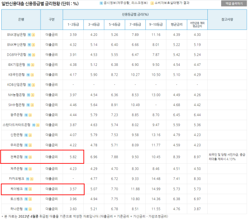Click the 평균금리 column header
The height and width of the screenshot is (219, 248).
[177, 24]
